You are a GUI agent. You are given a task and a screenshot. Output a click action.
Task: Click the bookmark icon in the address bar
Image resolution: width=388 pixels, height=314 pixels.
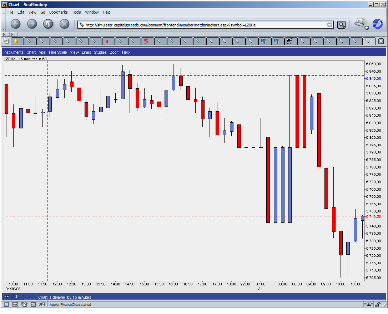point(82,25)
